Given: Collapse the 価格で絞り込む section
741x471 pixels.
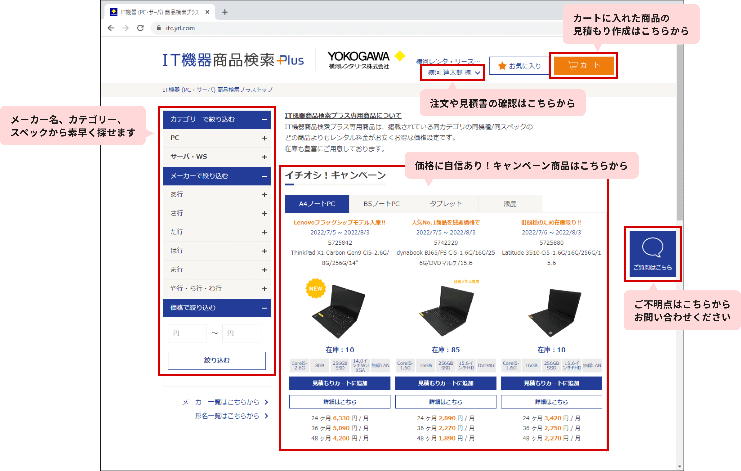Looking at the screenshot, I should [x=217, y=308].
